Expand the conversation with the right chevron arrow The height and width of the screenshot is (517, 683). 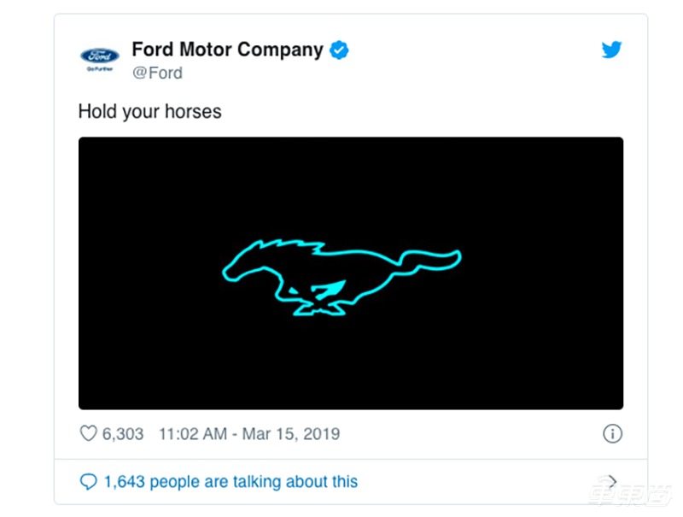pyautogui.click(x=611, y=482)
